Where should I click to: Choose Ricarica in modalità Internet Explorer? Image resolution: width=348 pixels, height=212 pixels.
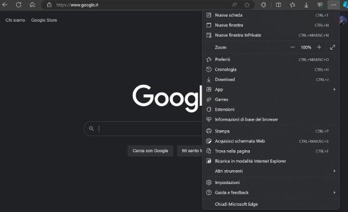(x=271, y=161)
